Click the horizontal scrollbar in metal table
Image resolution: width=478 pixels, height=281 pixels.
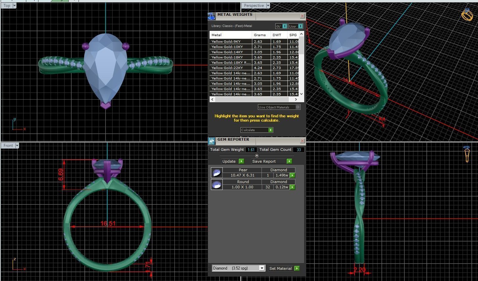point(252,99)
